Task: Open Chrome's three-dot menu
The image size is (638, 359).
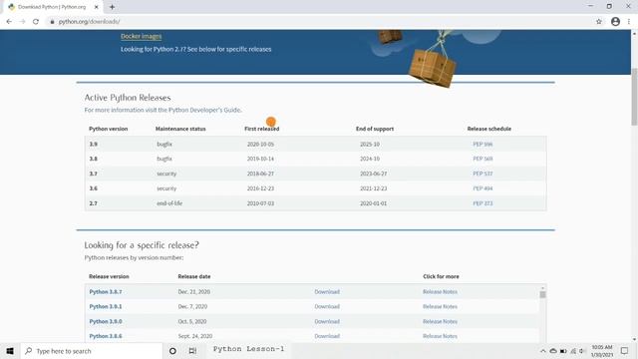Action: tap(629, 22)
